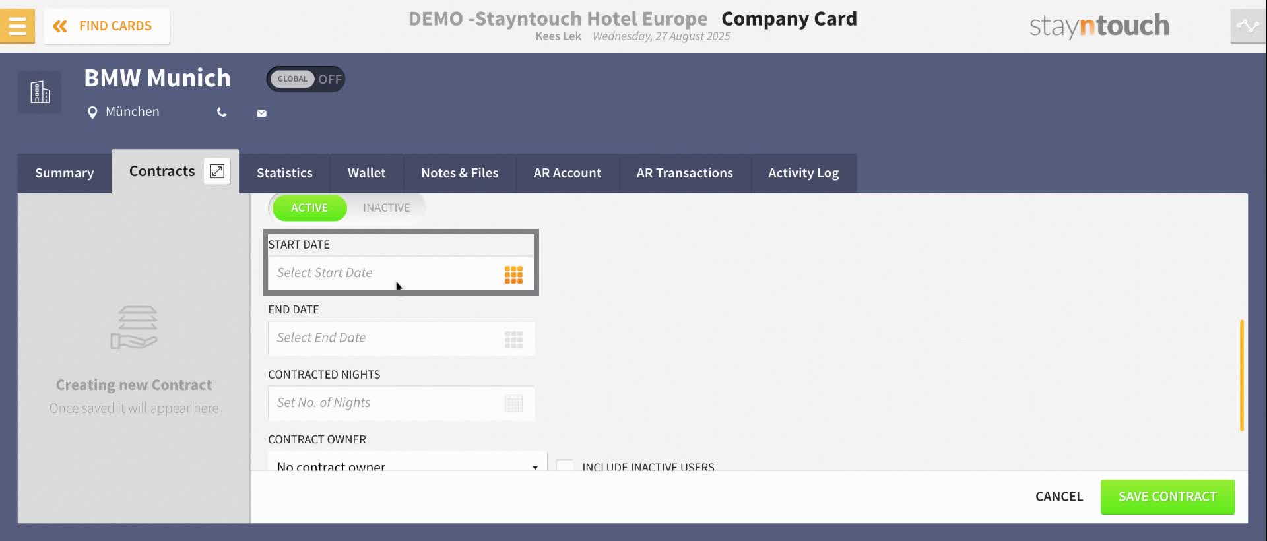
Task: Click the phone icon under BMW Munich
Action: 222,113
